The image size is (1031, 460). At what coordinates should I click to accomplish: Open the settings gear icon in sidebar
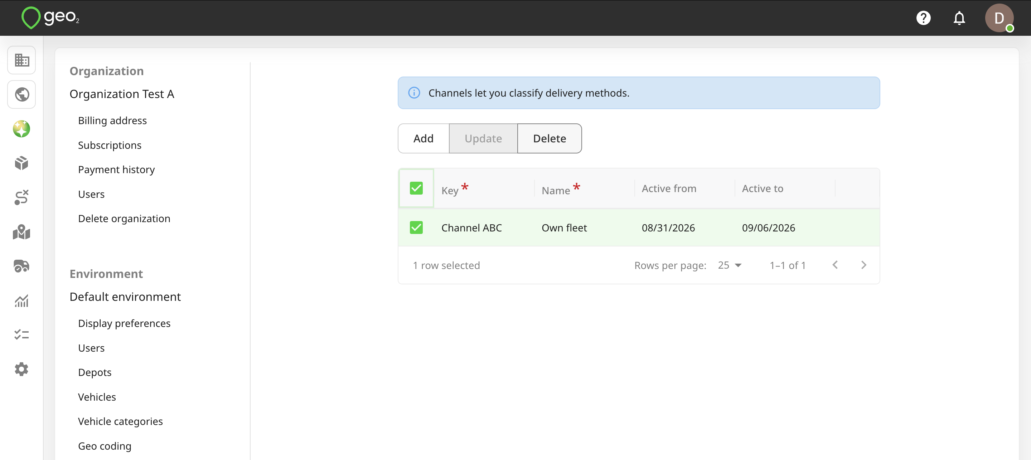pos(21,369)
